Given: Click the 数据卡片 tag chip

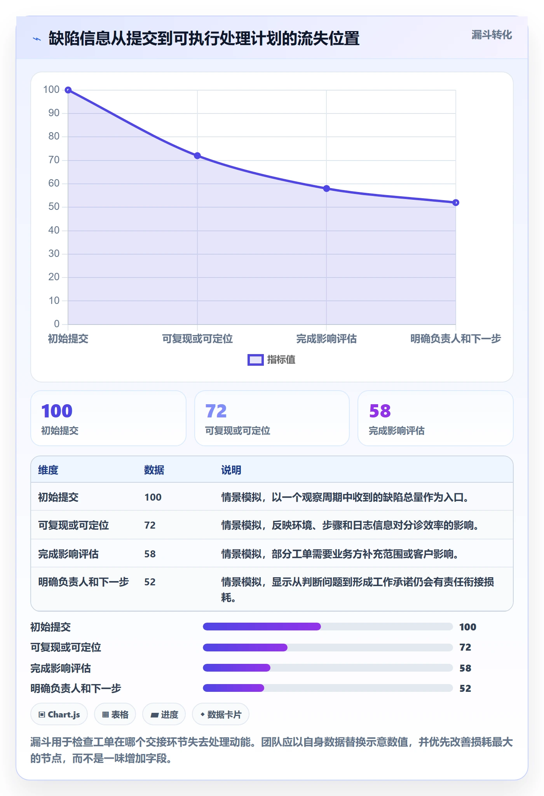Looking at the screenshot, I should click(x=221, y=714).
